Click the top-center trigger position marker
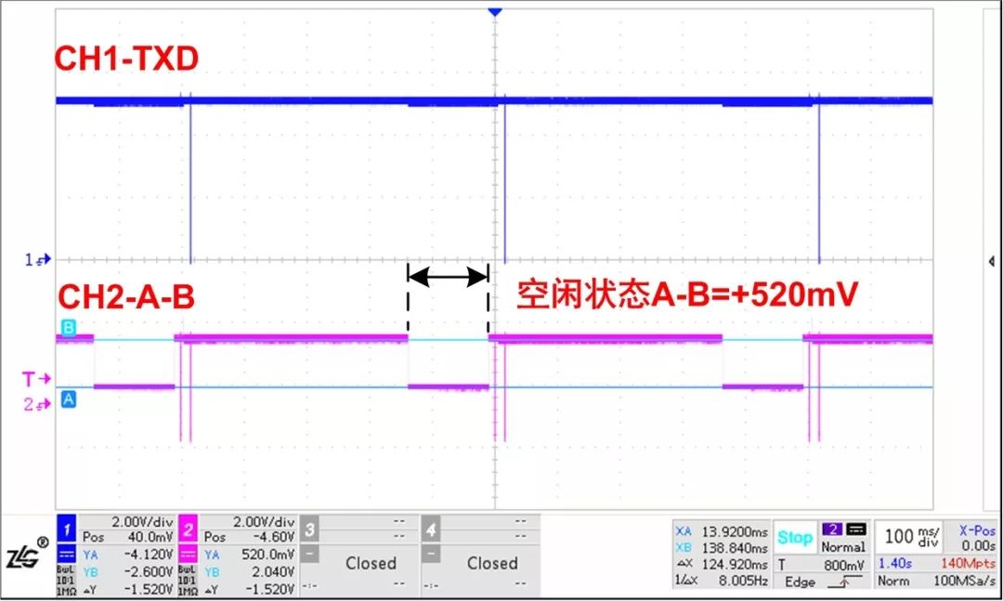The image size is (1003, 601). pyautogui.click(x=494, y=11)
